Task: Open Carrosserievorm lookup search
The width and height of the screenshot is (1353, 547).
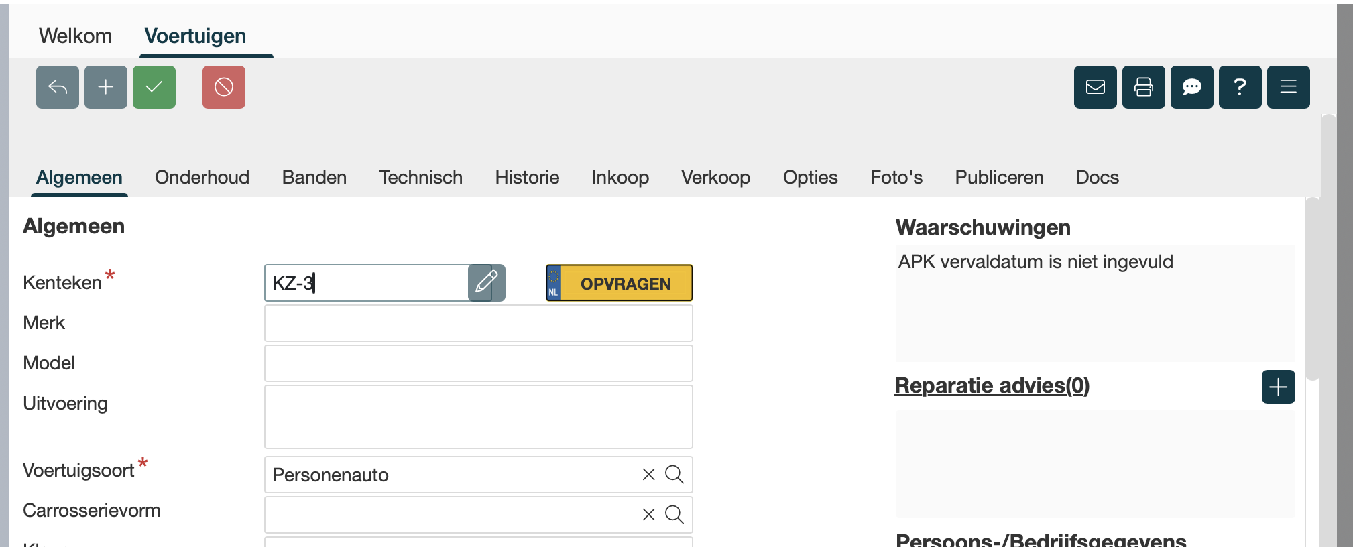Action: [674, 515]
